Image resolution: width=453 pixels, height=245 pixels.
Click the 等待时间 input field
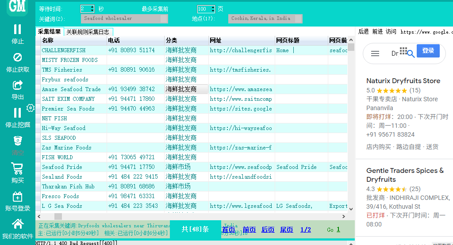point(85,9)
